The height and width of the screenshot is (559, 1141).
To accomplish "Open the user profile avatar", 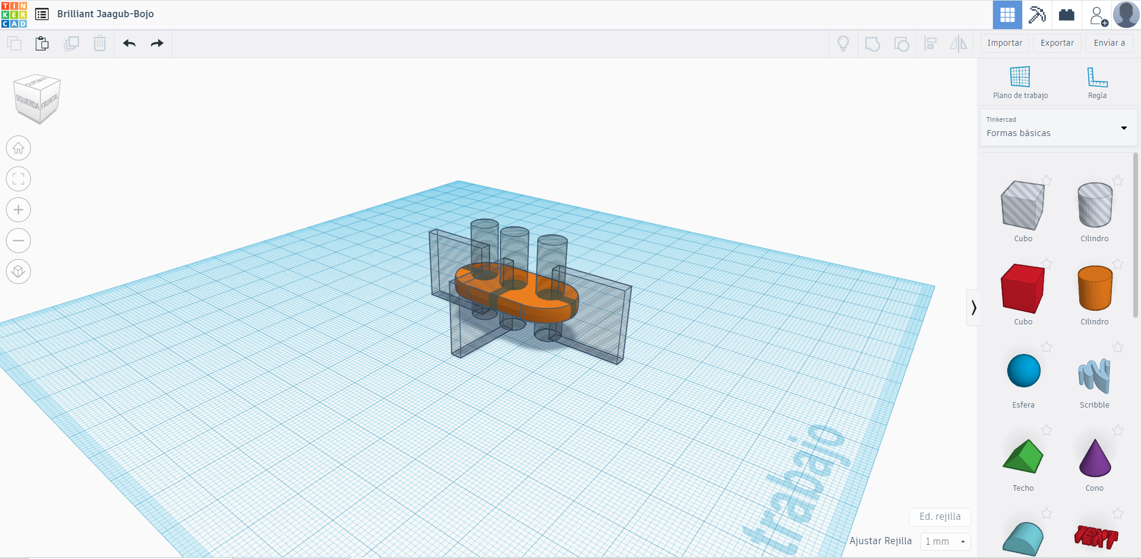I will pos(1126,15).
